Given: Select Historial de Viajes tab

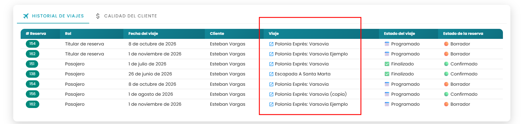Looking at the screenshot, I should [x=53, y=16].
